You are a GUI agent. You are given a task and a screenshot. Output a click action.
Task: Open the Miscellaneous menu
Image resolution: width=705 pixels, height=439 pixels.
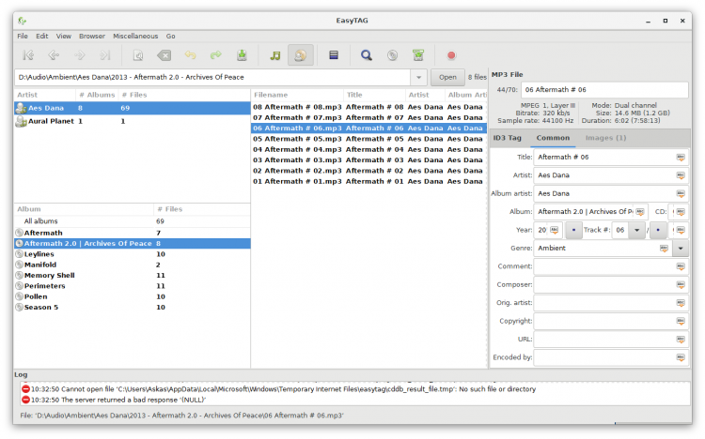tap(135, 36)
